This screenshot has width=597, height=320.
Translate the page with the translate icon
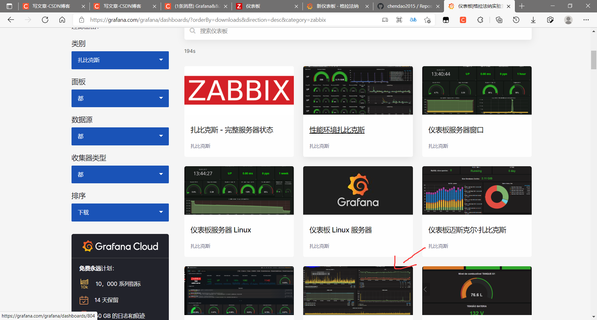(x=413, y=20)
